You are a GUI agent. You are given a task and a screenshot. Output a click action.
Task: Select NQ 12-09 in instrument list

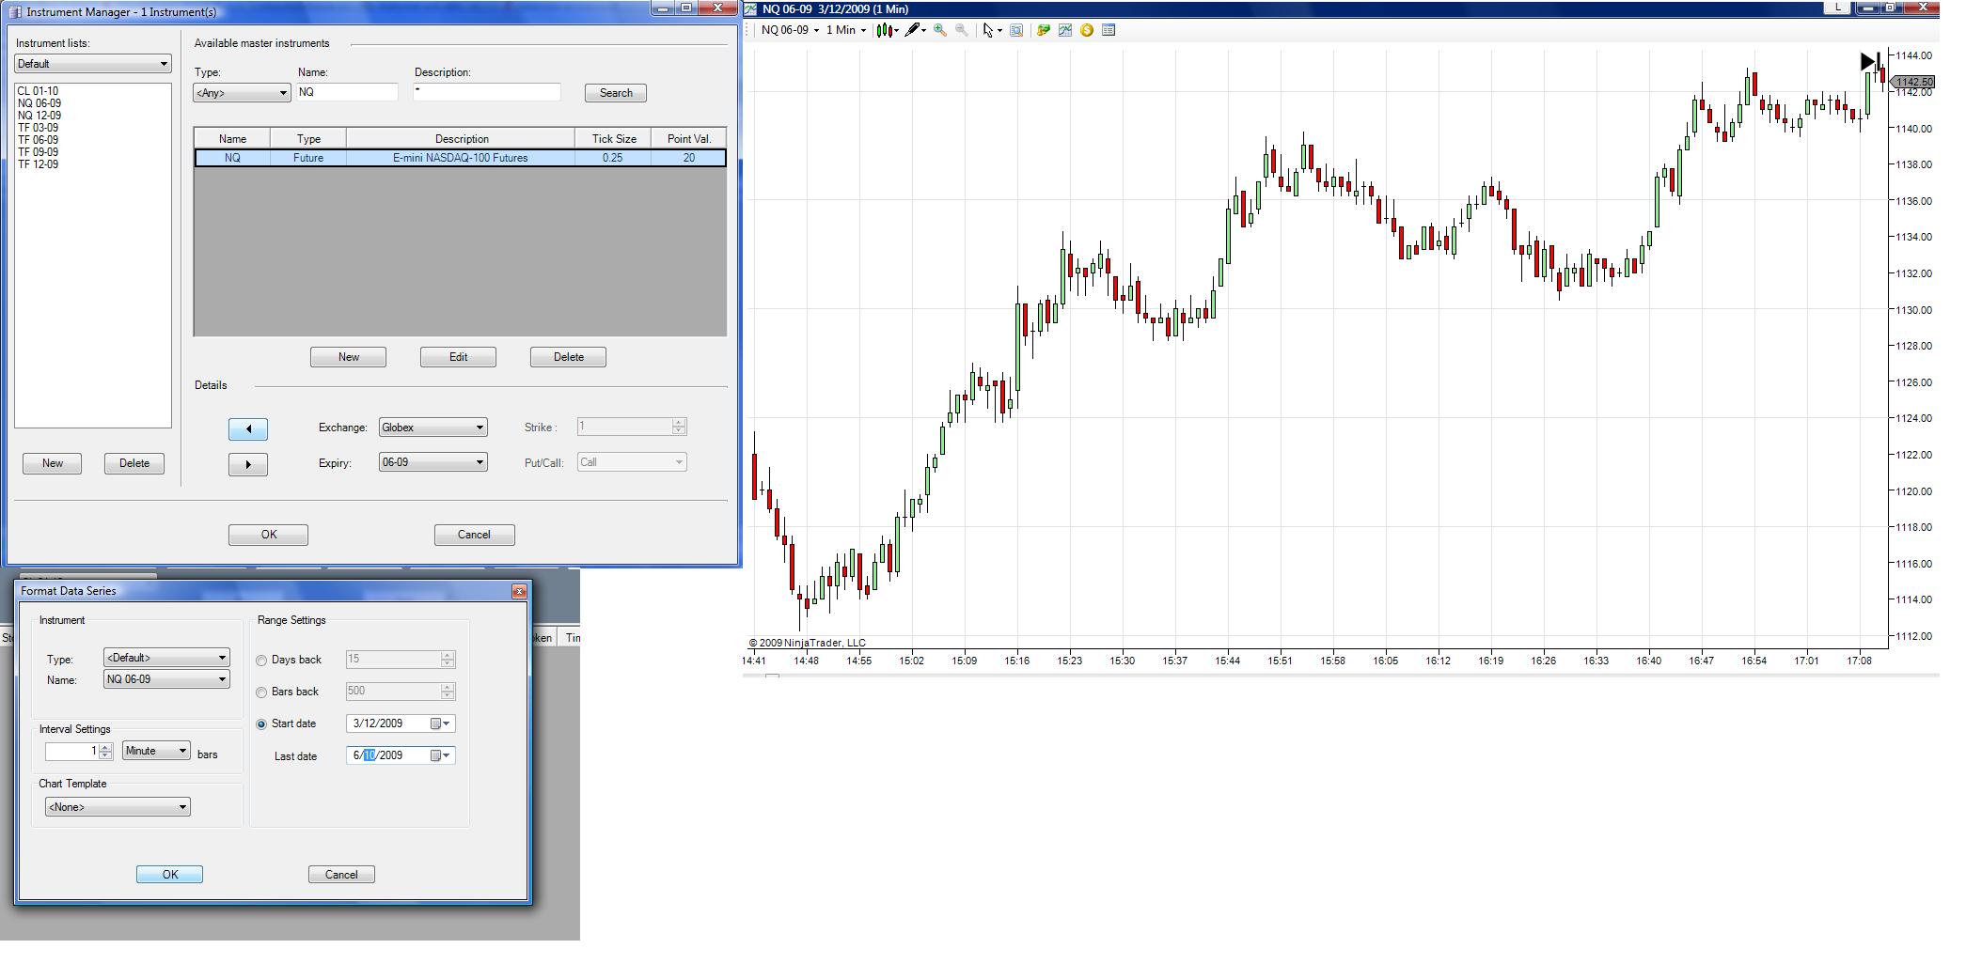pyautogui.click(x=39, y=116)
